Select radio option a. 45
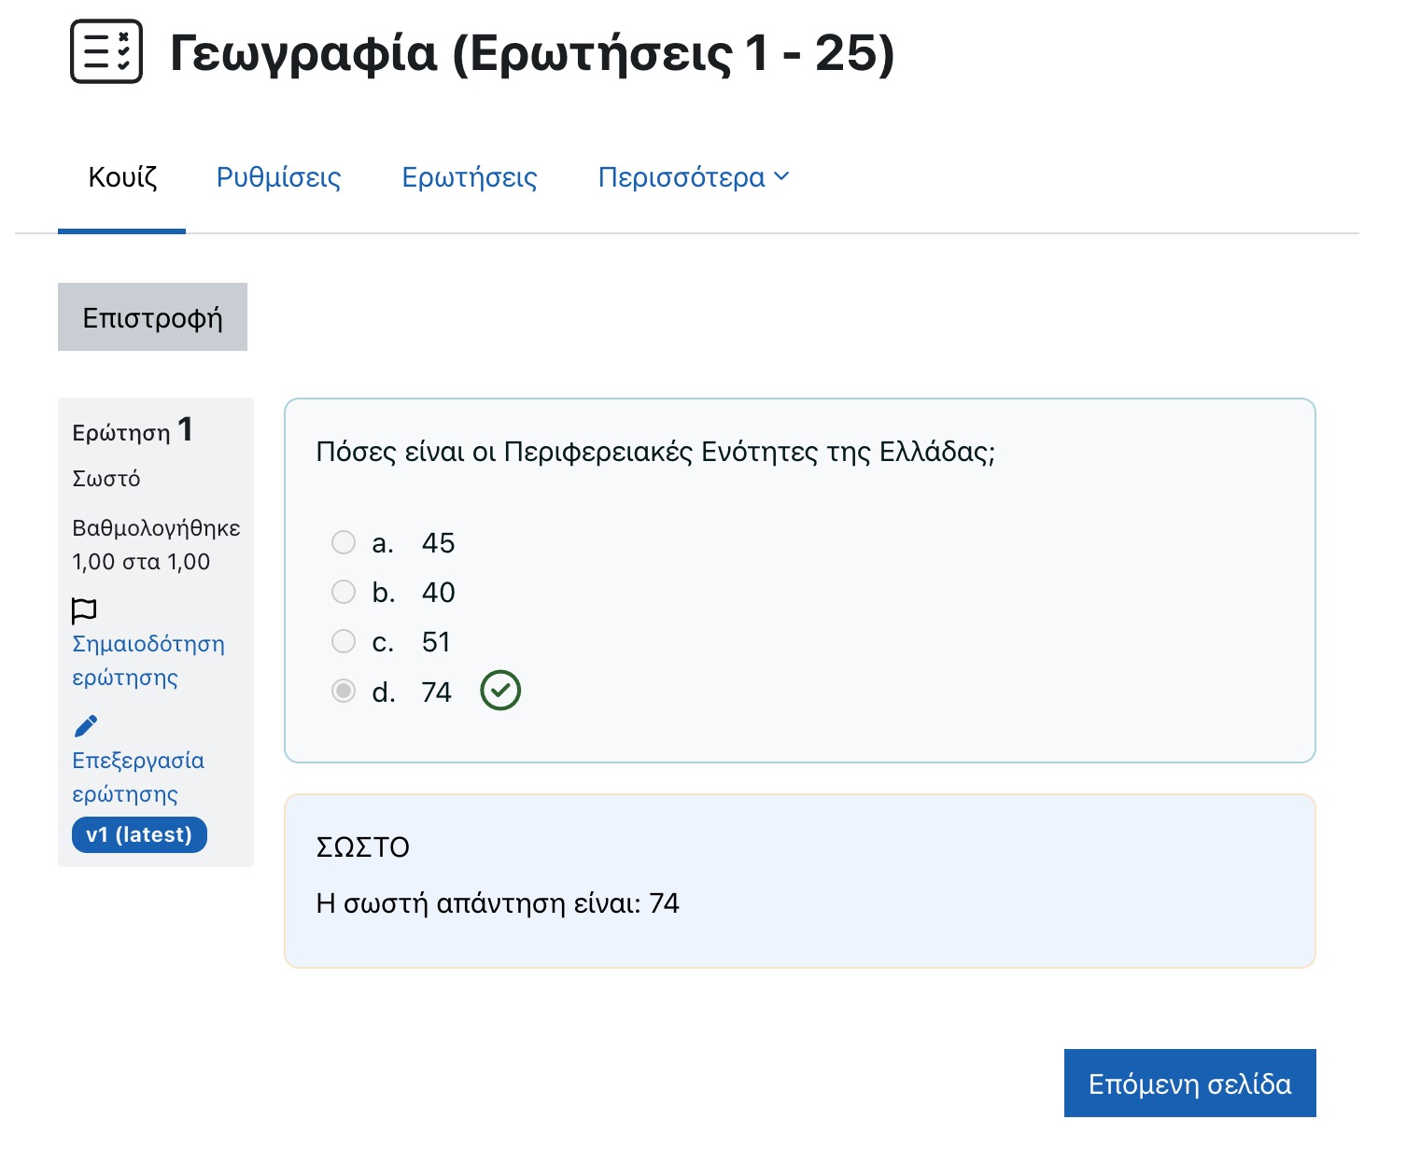Screen dimensions: 1406x1161 344,542
